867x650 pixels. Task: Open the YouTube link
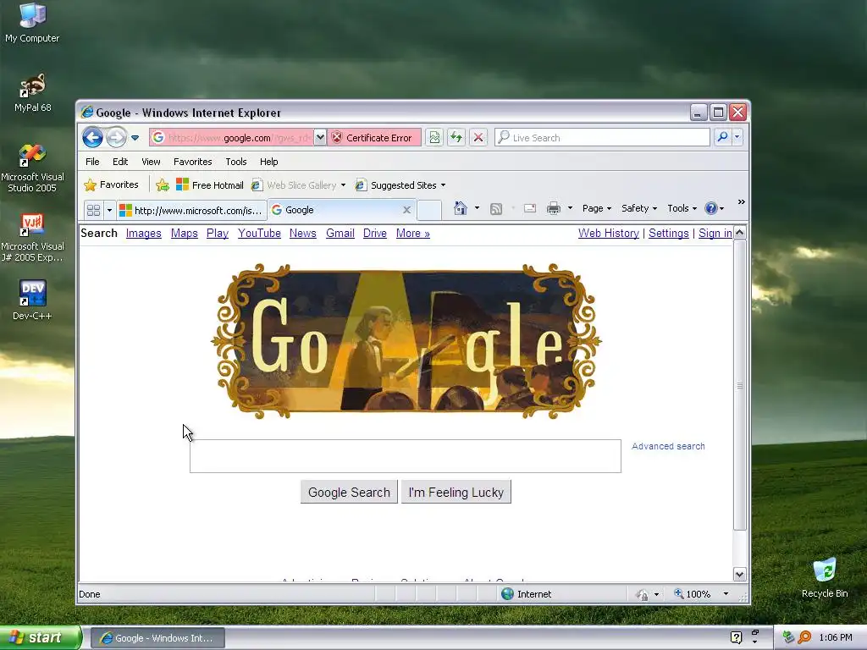pos(259,234)
